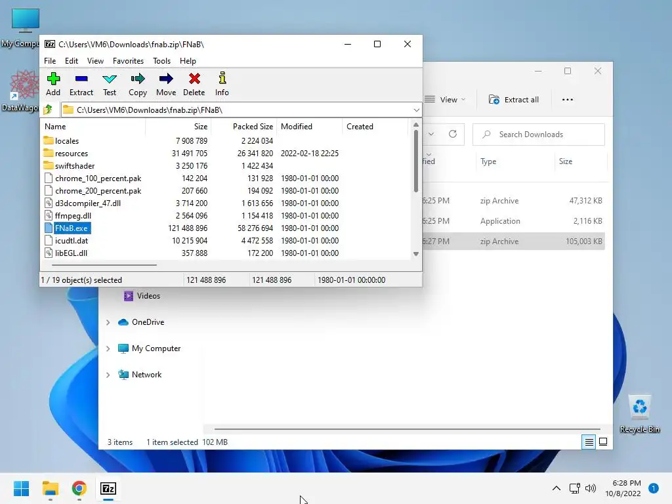Click the 7-Zip taskbar icon
Image resolution: width=672 pixels, height=504 pixels.
point(108,488)
